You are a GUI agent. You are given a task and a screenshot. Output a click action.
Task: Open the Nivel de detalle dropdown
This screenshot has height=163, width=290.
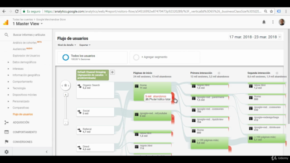67,45
